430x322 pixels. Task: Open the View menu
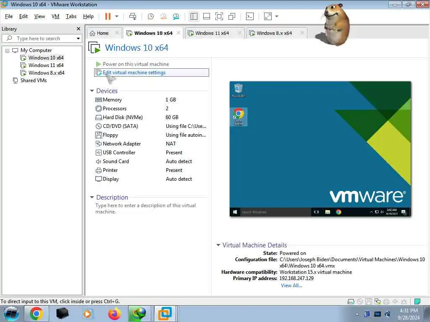pyautogui.click(x=39, y=16)
